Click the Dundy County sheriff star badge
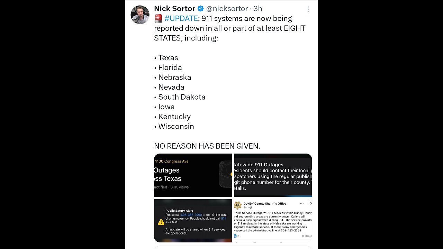The image size is (443, 249). click(x=238, y=205)
